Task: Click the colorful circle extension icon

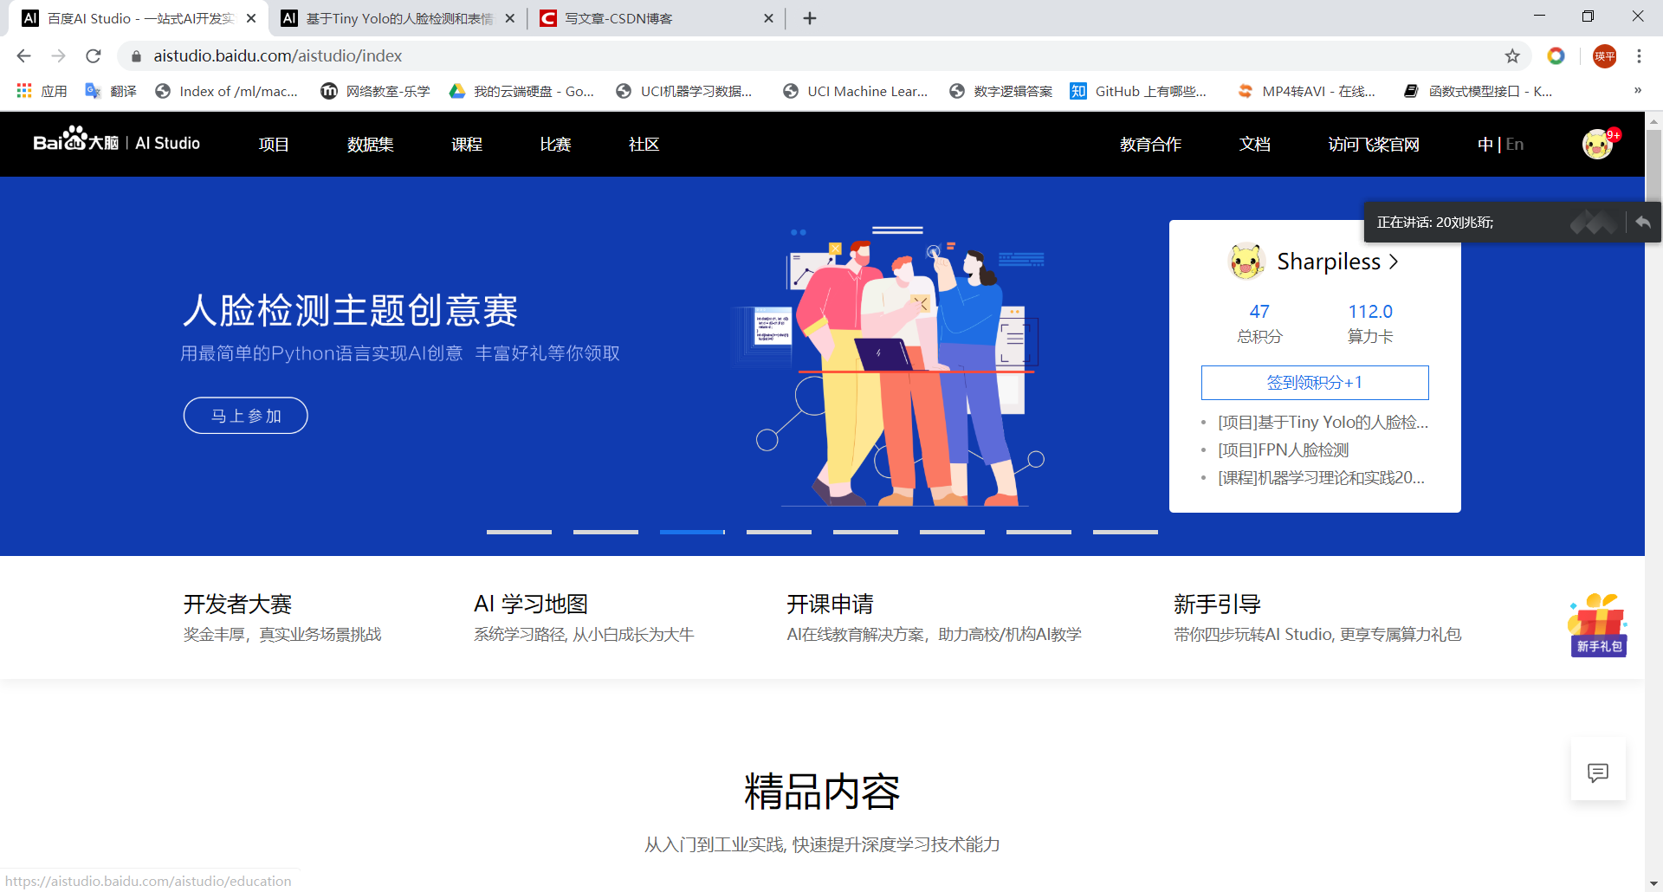Action: click(1556, 56)
